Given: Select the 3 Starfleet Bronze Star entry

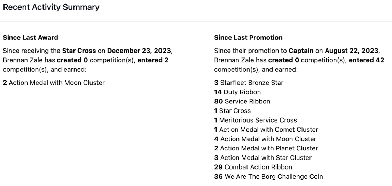Looking at the screenshot, I should pyautogui.click(x=249, y=83).
